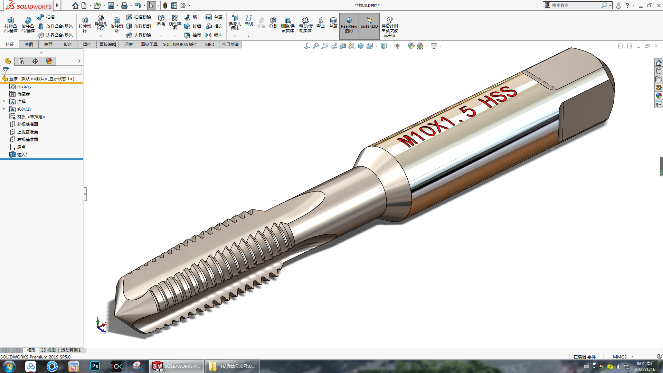Select the 旋转切除 revolve cut tool

117,25
